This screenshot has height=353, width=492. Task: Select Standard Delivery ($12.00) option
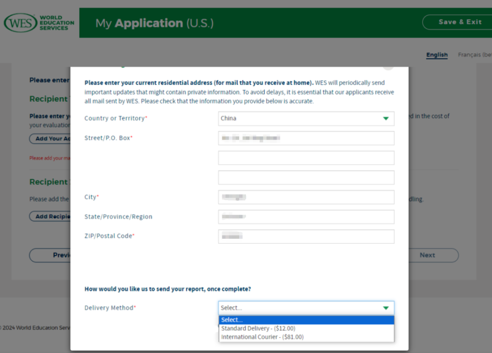point(258,328)
